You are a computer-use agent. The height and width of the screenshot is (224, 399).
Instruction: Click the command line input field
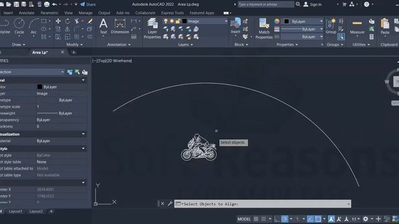click(x=262, y=203)
